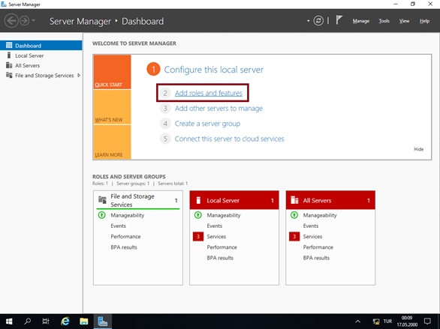Click Add roles and features link
This screenshot has height=329, width=440.
209,93
